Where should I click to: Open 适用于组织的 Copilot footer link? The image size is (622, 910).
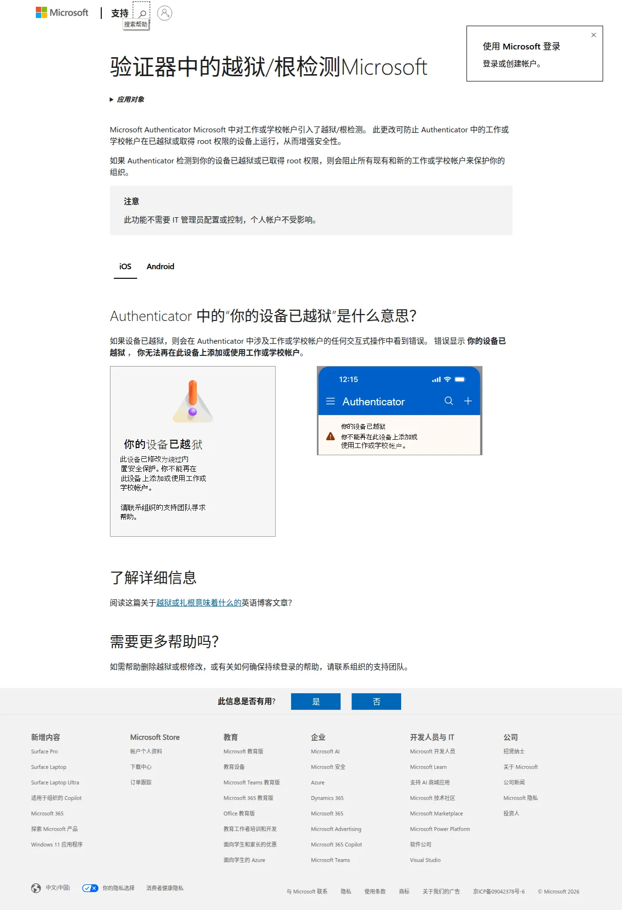tap(57, 798)
